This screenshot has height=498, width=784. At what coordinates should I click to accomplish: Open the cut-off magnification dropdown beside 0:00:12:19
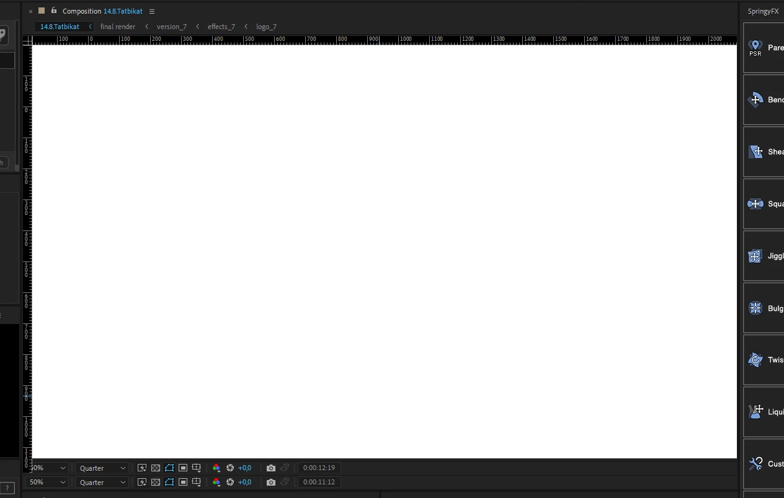click(x=50, y=468)
